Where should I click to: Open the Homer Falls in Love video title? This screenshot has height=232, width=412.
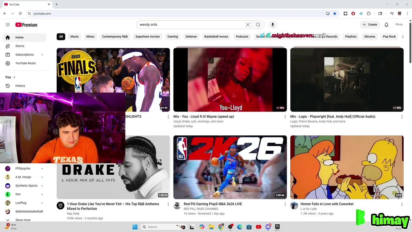[x=327, y=204]
